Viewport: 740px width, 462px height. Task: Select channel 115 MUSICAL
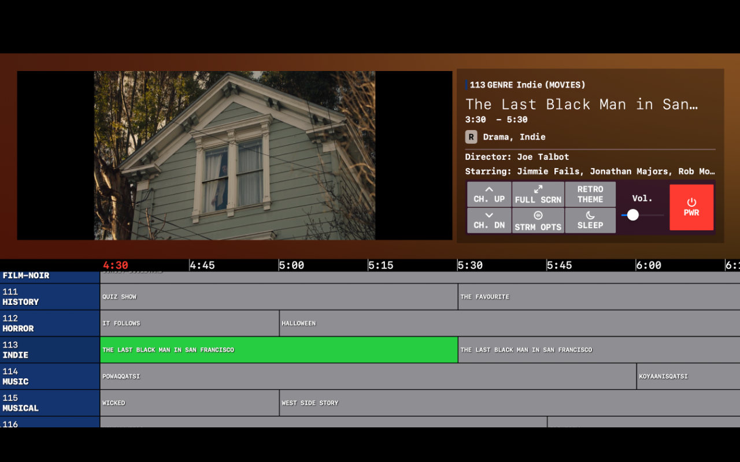[x=50, y=403]
